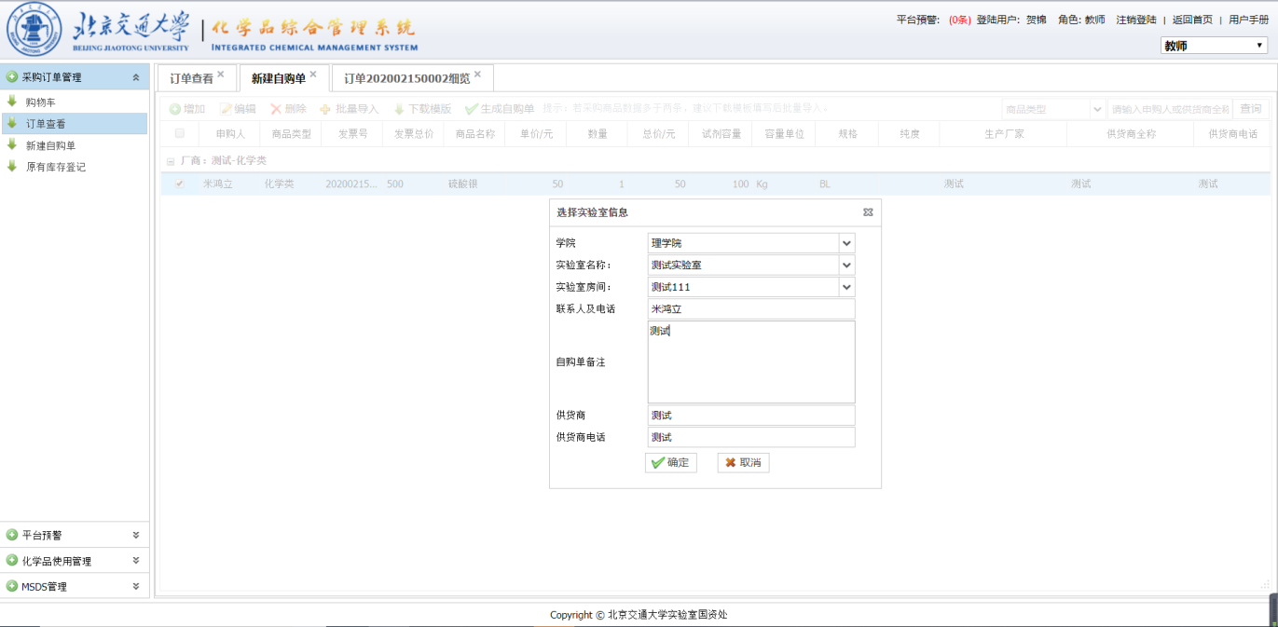
Task: Click the red X 删除 toolbar icon
Action: click(276, 109)
